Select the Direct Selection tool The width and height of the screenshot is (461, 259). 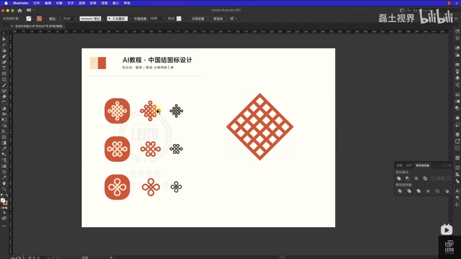(x=4, y=39)
